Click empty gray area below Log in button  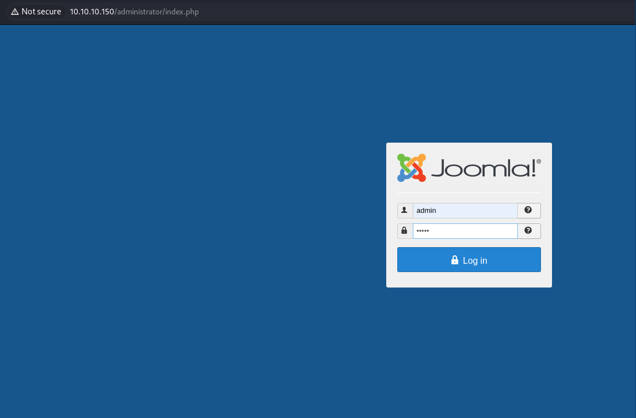click(469, 280)
